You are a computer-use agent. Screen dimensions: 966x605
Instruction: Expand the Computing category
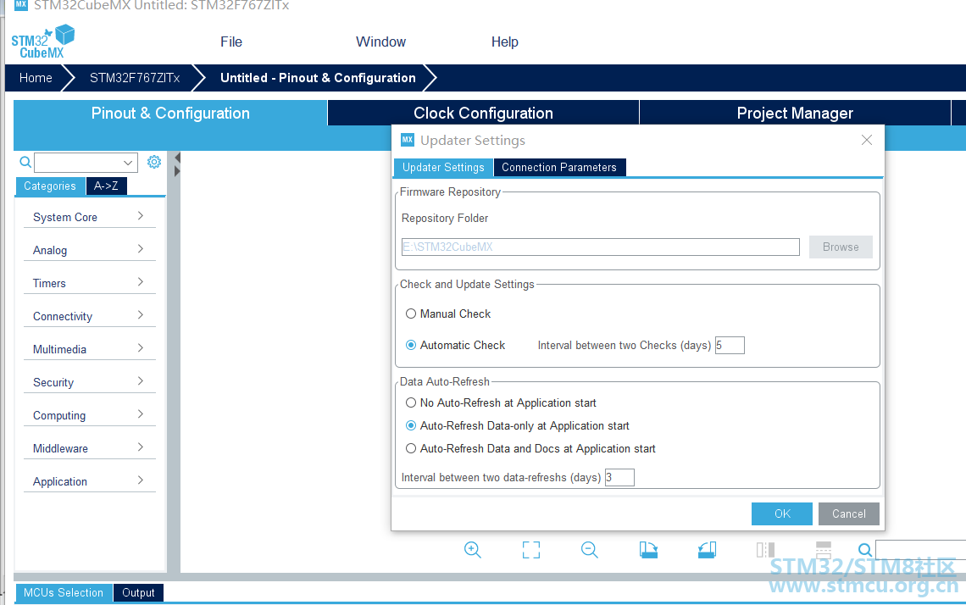(x=89, y=415)
